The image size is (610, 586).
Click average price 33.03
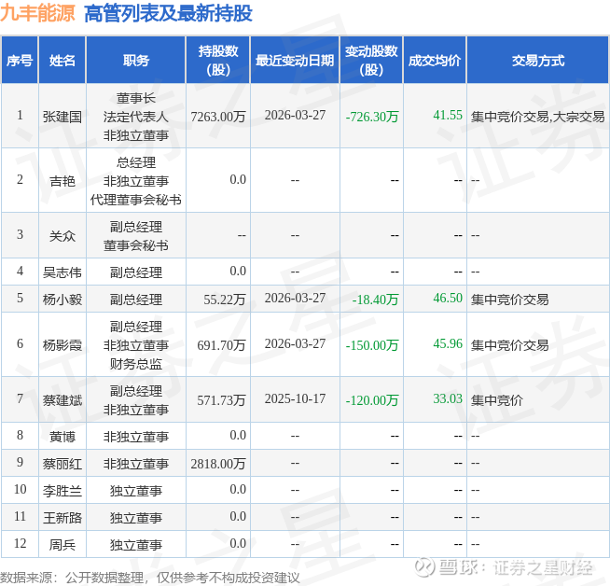coord(448,398)
